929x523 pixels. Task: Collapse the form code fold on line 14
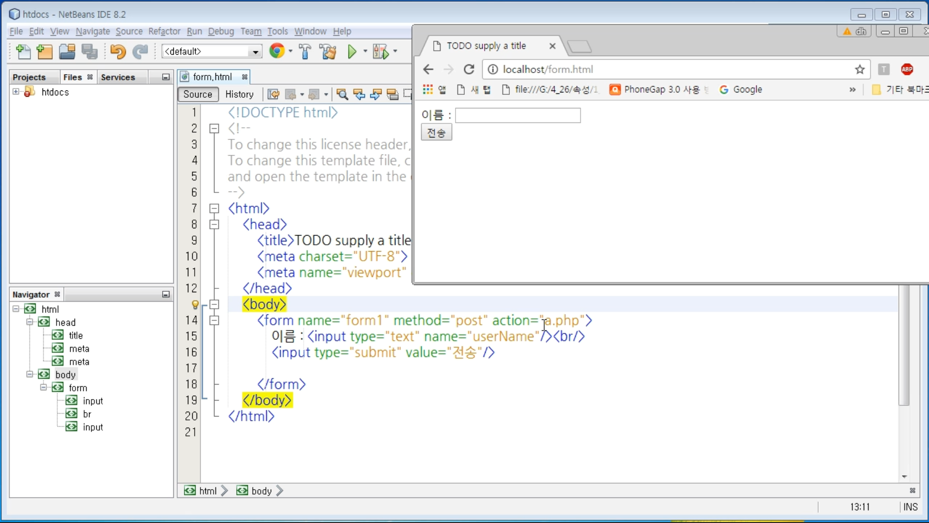pyautogui.click(x=214, y=320)
